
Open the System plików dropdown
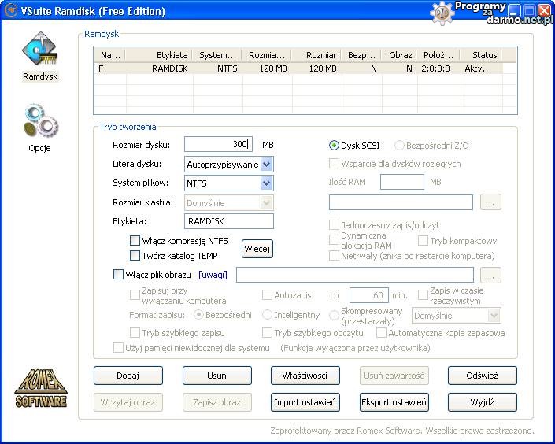coord(266,183)
